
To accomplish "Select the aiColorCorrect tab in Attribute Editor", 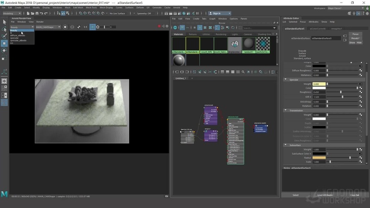I will pyautogui.click(x=317, y=29).
